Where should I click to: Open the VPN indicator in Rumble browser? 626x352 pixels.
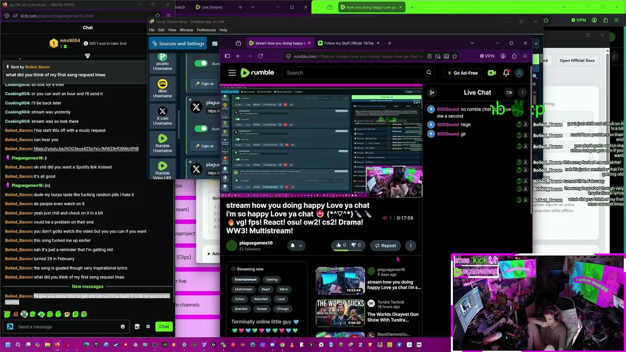[x=487, y=56]
